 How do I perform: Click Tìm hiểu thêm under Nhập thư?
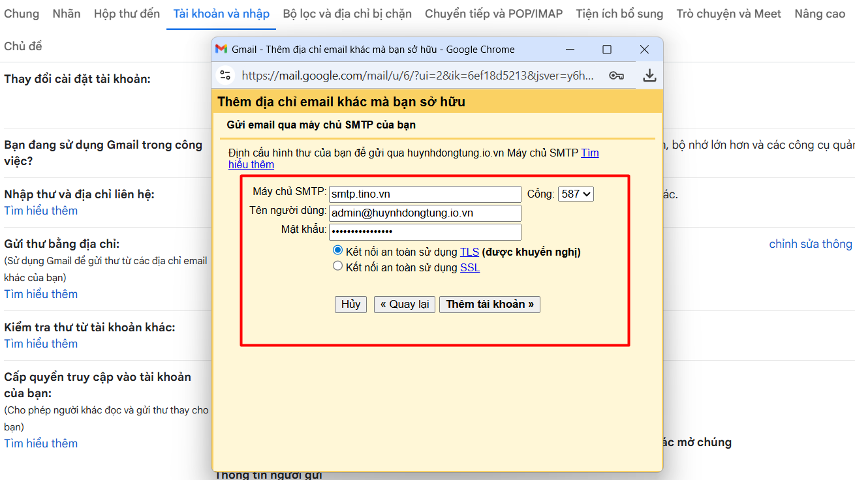(x=40, y=211)
